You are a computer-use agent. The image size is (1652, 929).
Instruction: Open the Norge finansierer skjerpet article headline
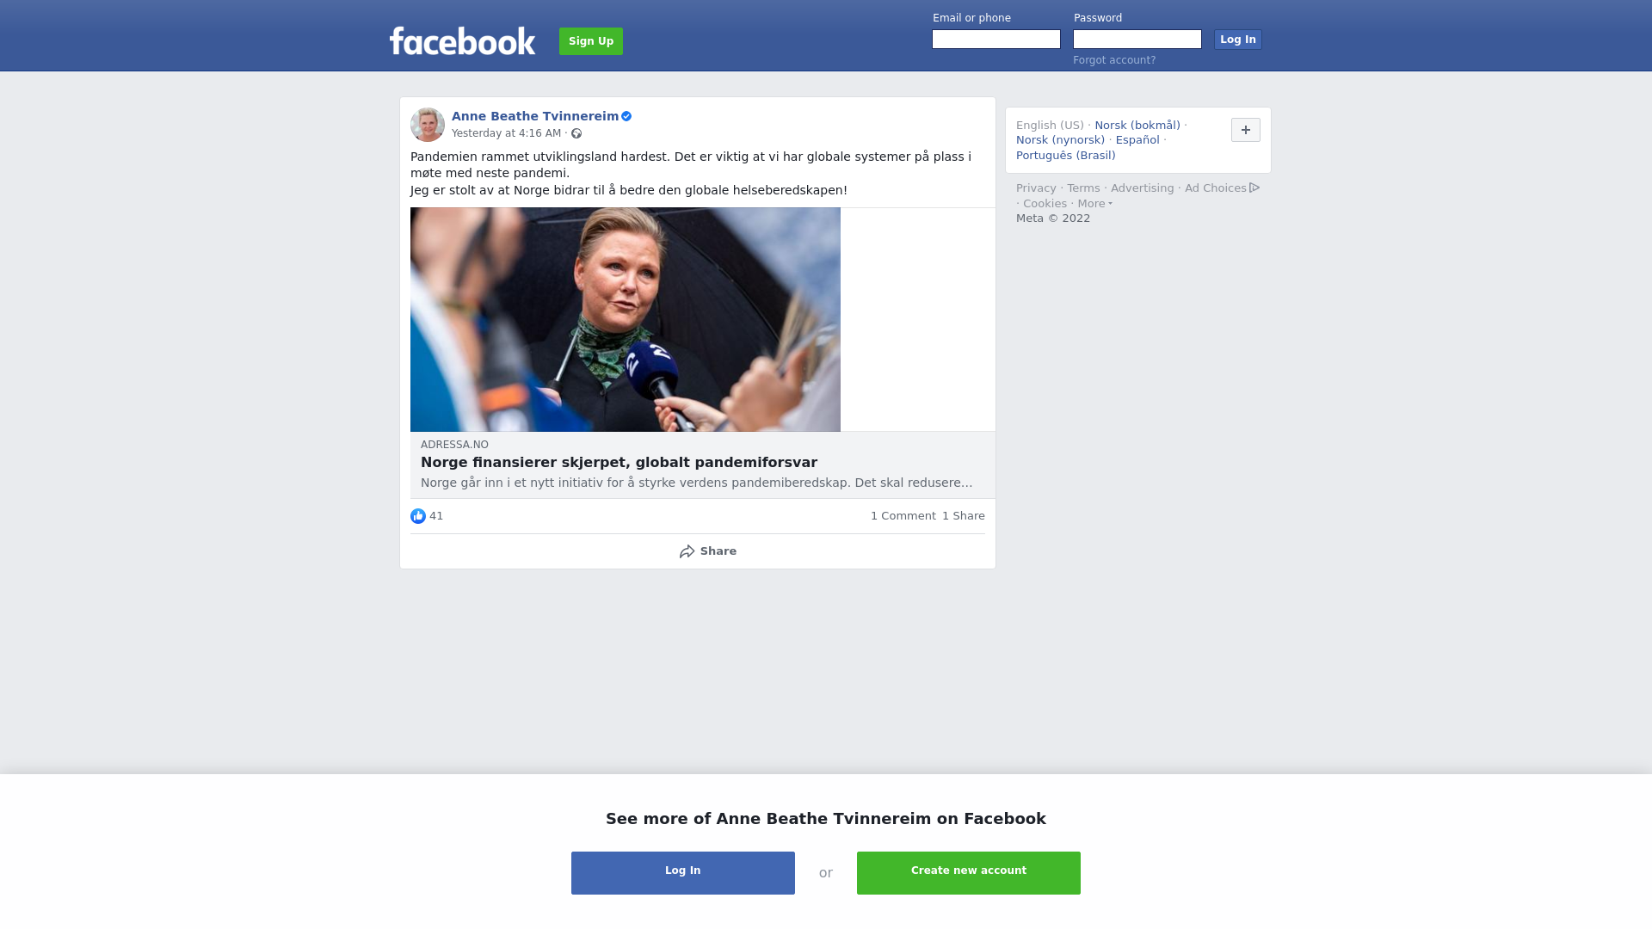(x=619, y=463)
